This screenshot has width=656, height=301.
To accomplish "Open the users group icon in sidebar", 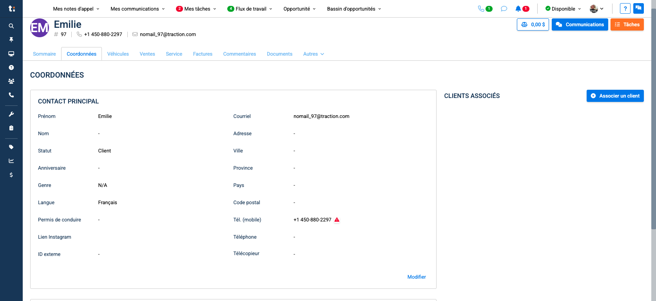I will [11, 81].
